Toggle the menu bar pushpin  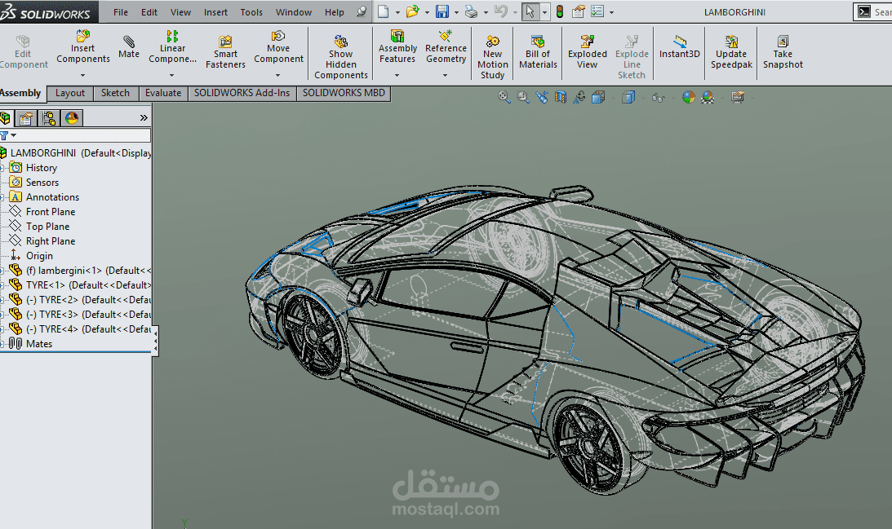(362, 12)
